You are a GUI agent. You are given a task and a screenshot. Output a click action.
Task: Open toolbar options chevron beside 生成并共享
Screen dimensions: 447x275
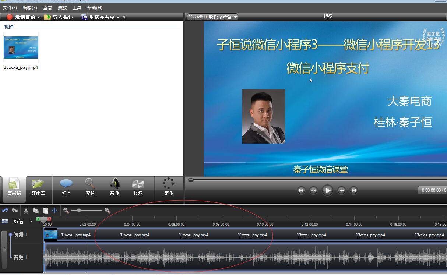124,17
